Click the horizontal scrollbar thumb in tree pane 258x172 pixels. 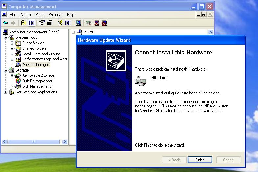[34, 141]
